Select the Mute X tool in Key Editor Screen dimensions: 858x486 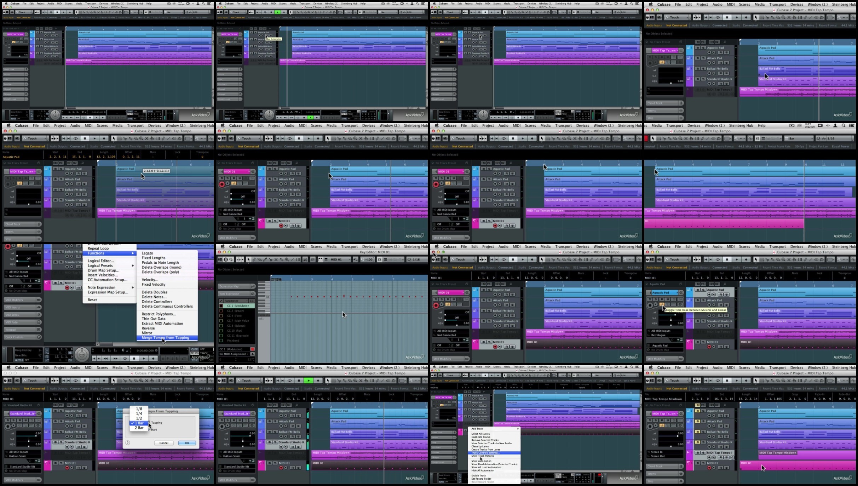pyautogui.click(x=276, y=259)
